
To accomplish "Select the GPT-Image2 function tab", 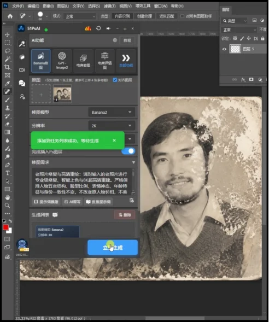I will tap(62, 61).
